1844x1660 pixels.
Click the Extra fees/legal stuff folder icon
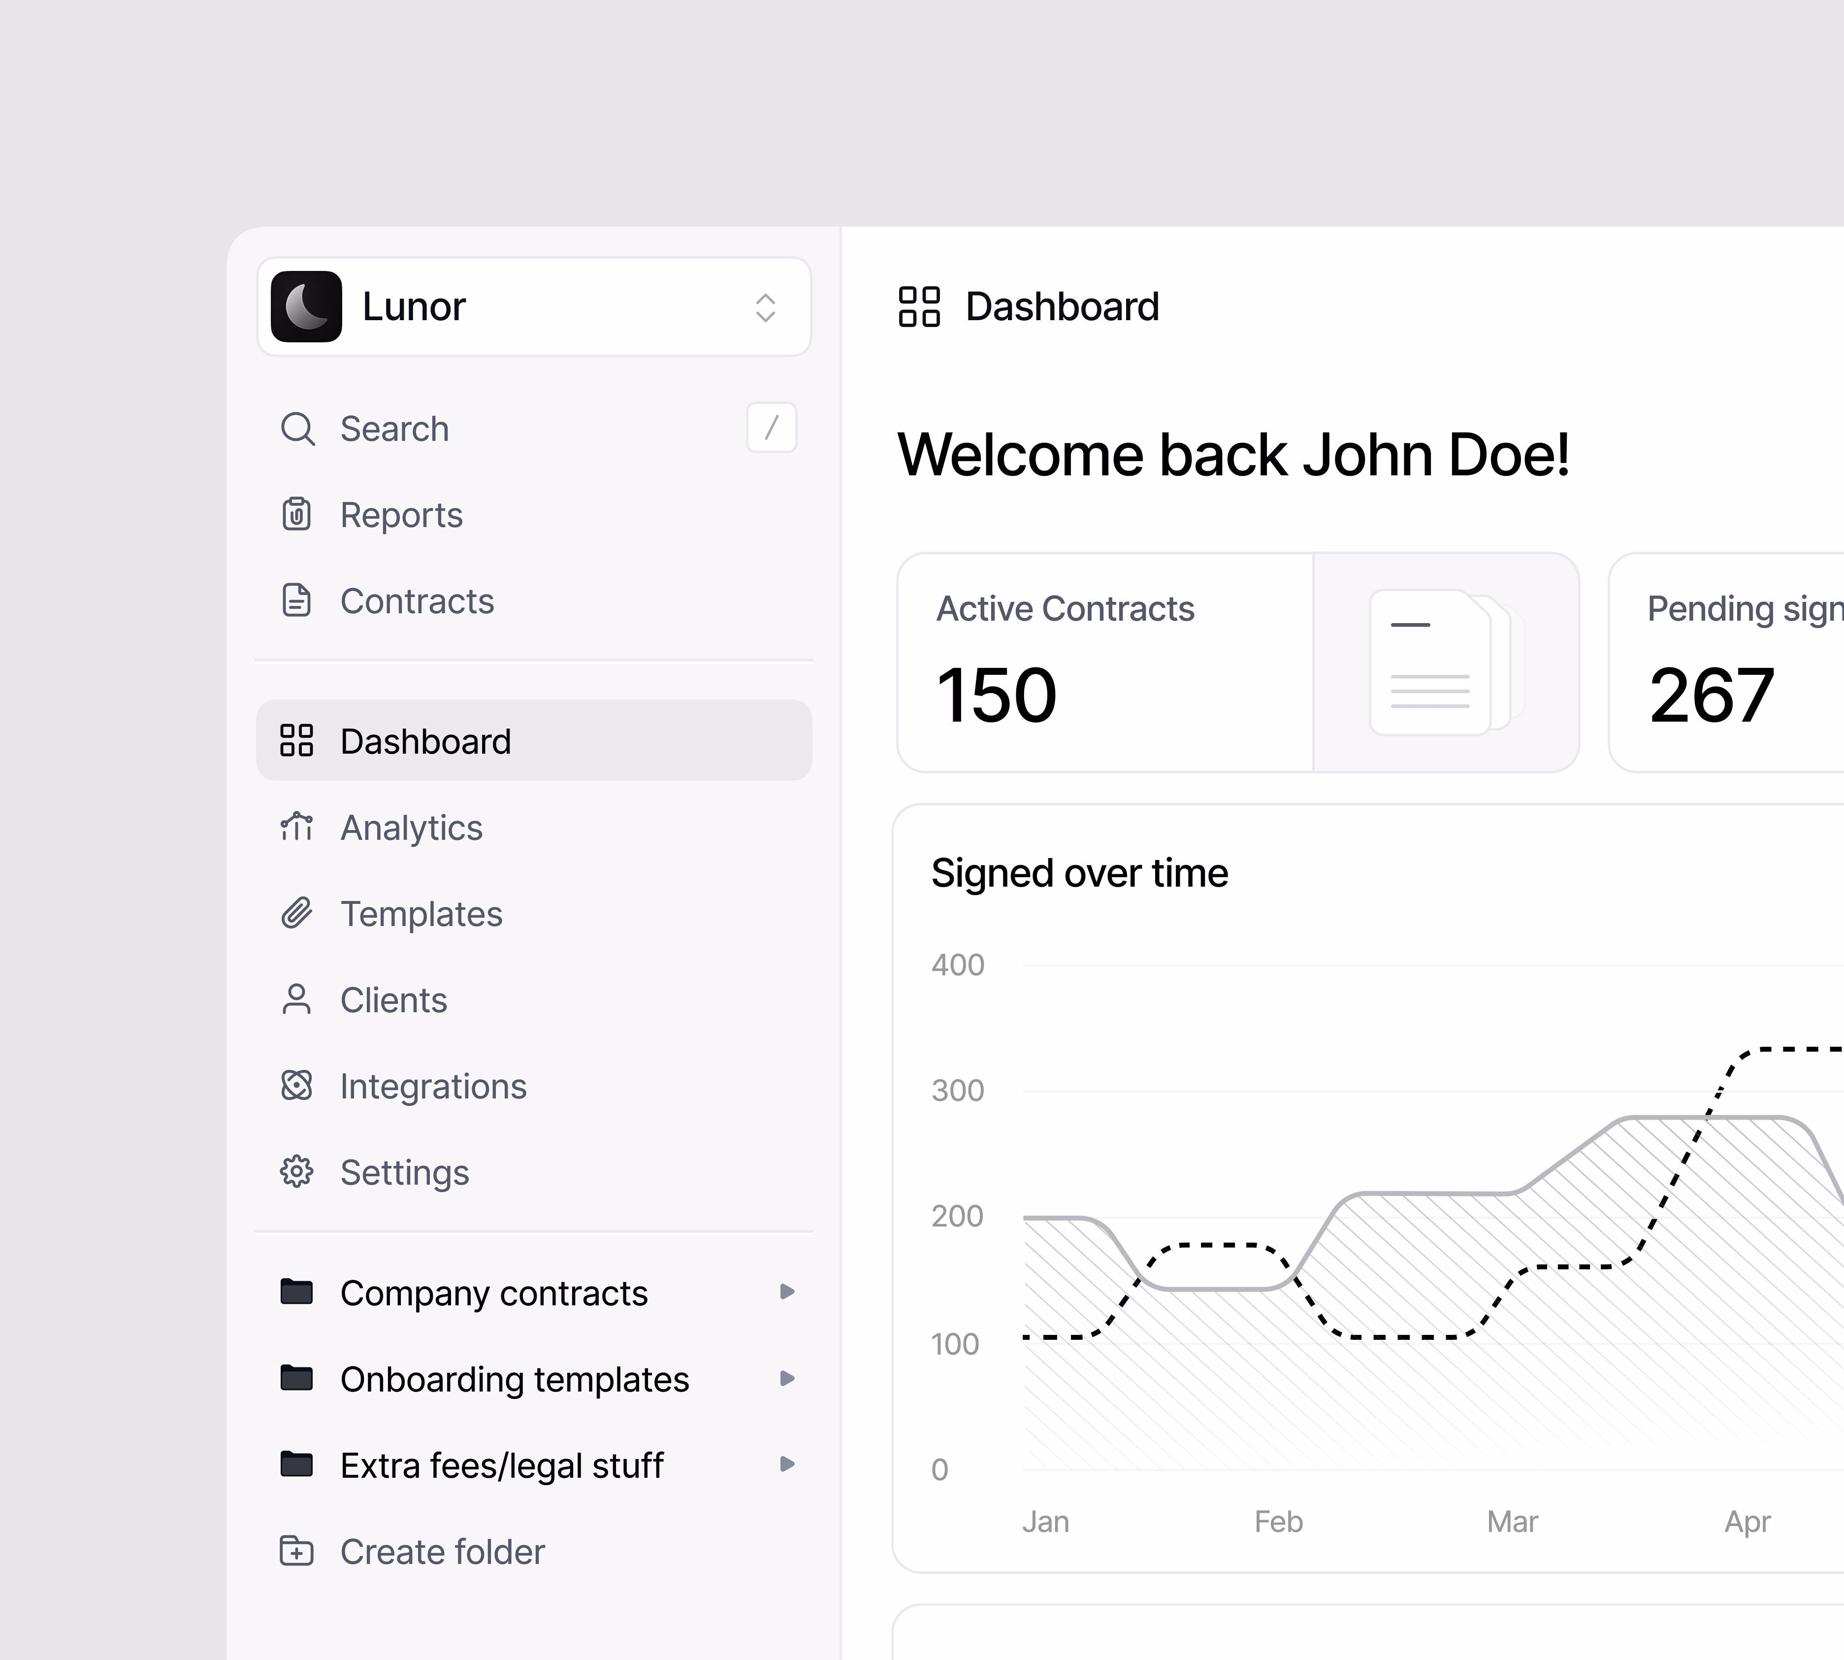point(296,1464)
